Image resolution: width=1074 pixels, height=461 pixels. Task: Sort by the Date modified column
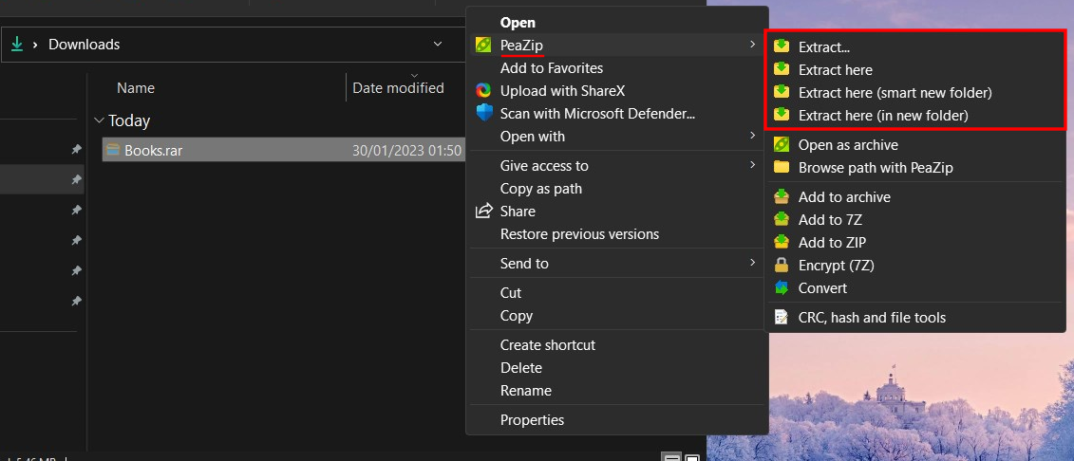[x=398, y=88]
